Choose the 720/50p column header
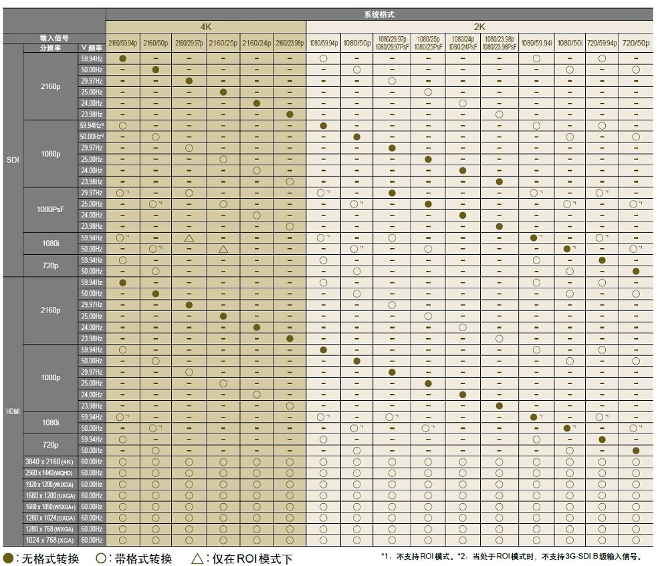 pos(636,43)
